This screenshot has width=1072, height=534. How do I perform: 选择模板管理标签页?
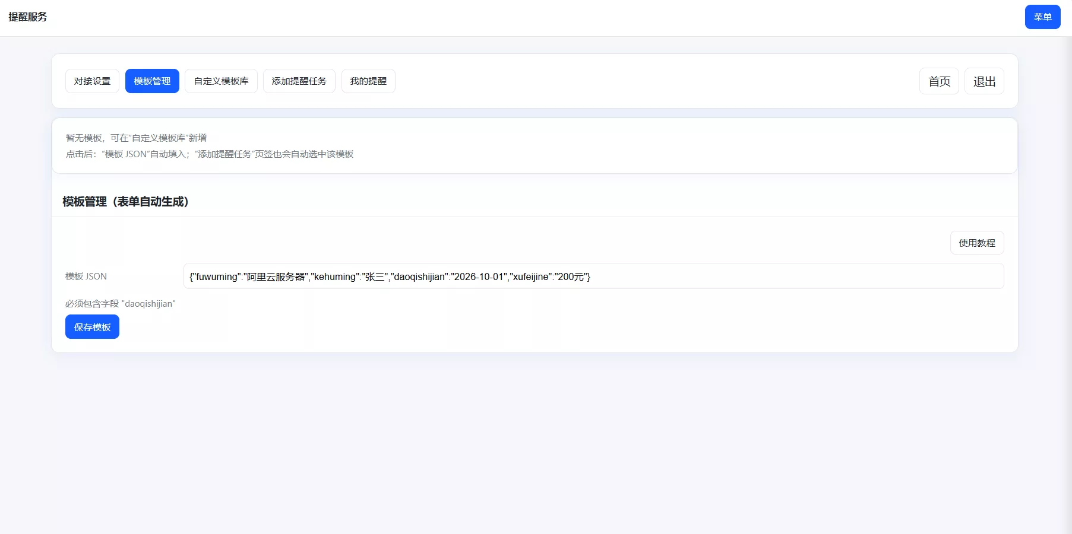(152, 81)
